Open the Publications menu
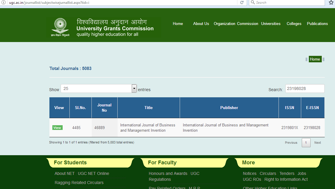Screen dimensions: 335x189 pos(317,24)
